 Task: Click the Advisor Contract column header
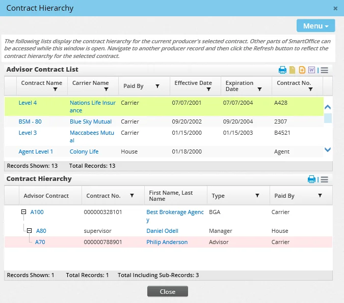50,196
